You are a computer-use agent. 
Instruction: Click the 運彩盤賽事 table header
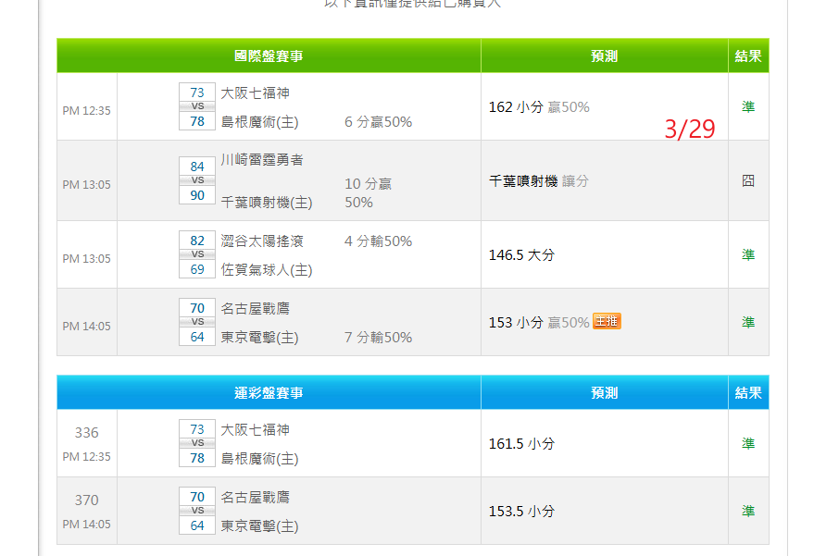(269, 392)
